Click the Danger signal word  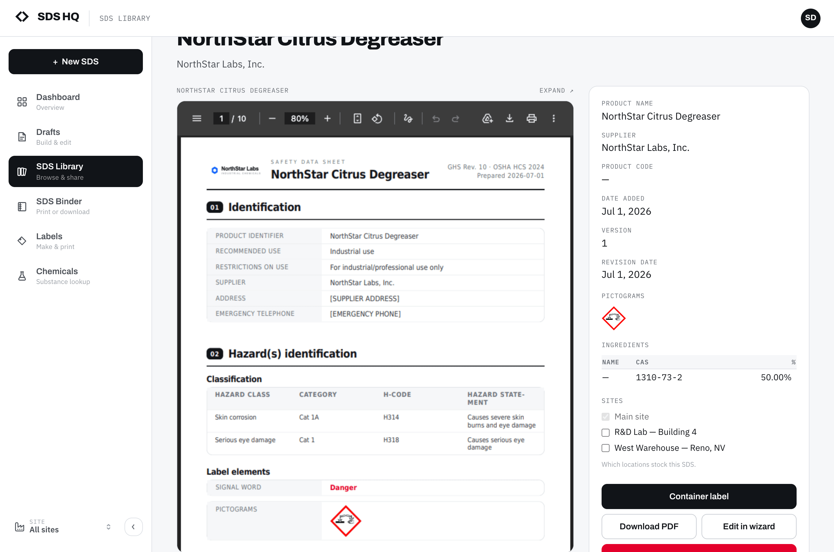coord(343,488)
